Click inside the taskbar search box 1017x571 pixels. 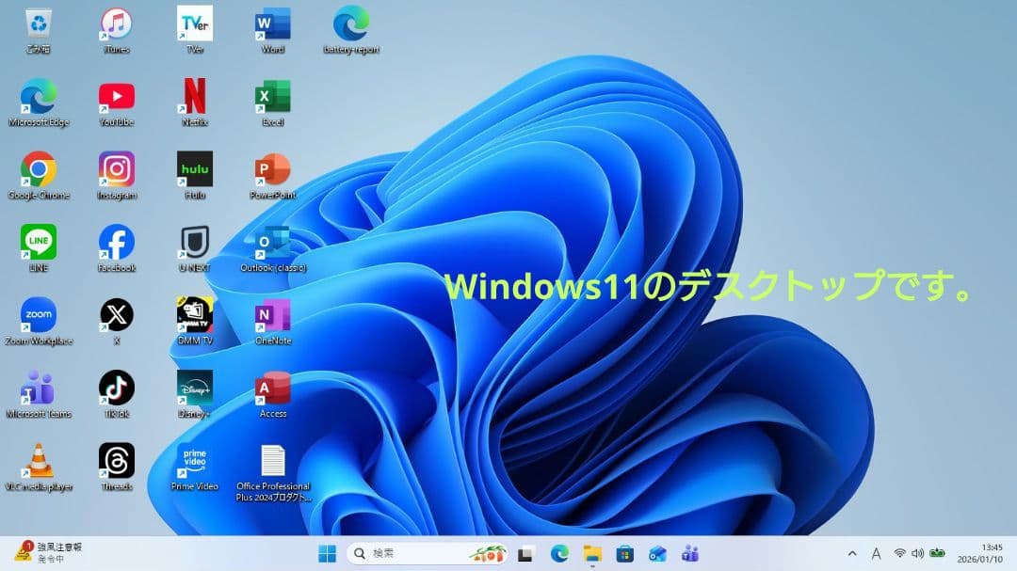414,554
